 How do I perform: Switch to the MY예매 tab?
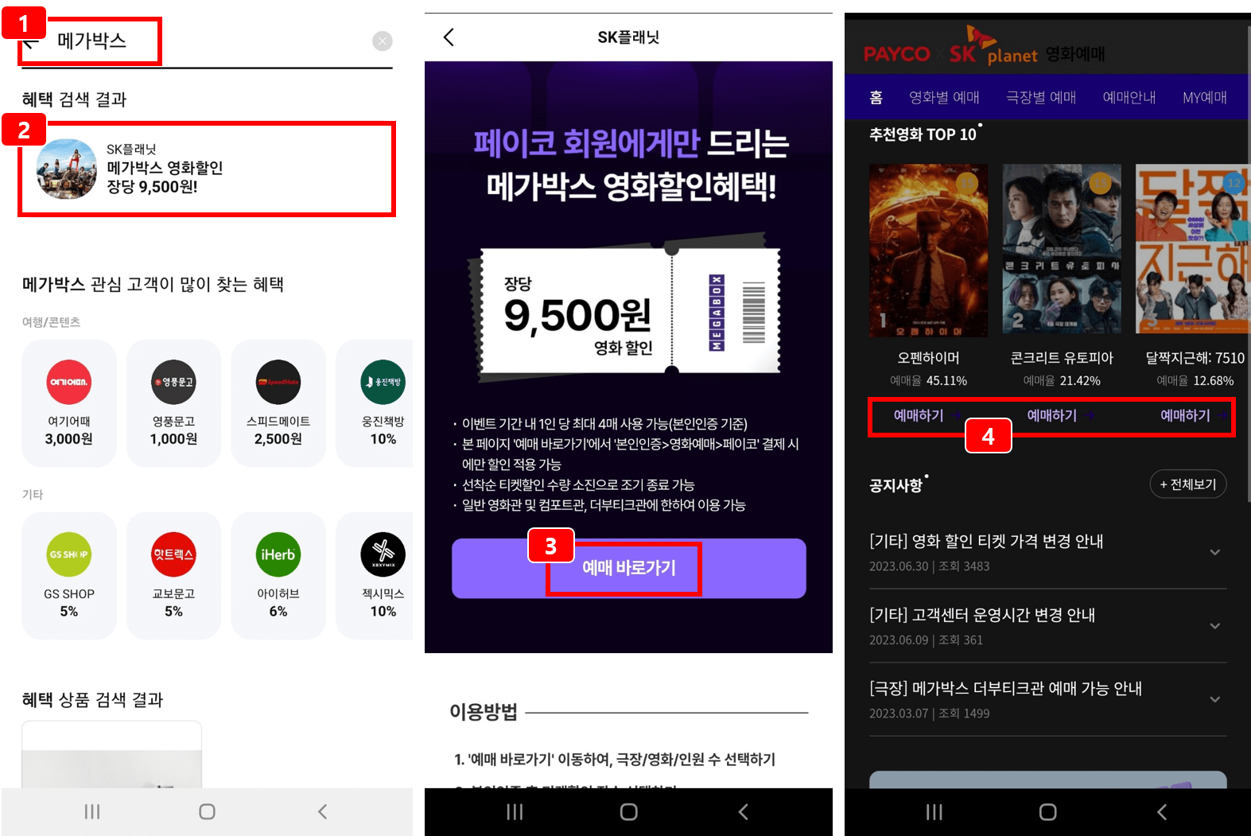click(x=1205, y=97)
